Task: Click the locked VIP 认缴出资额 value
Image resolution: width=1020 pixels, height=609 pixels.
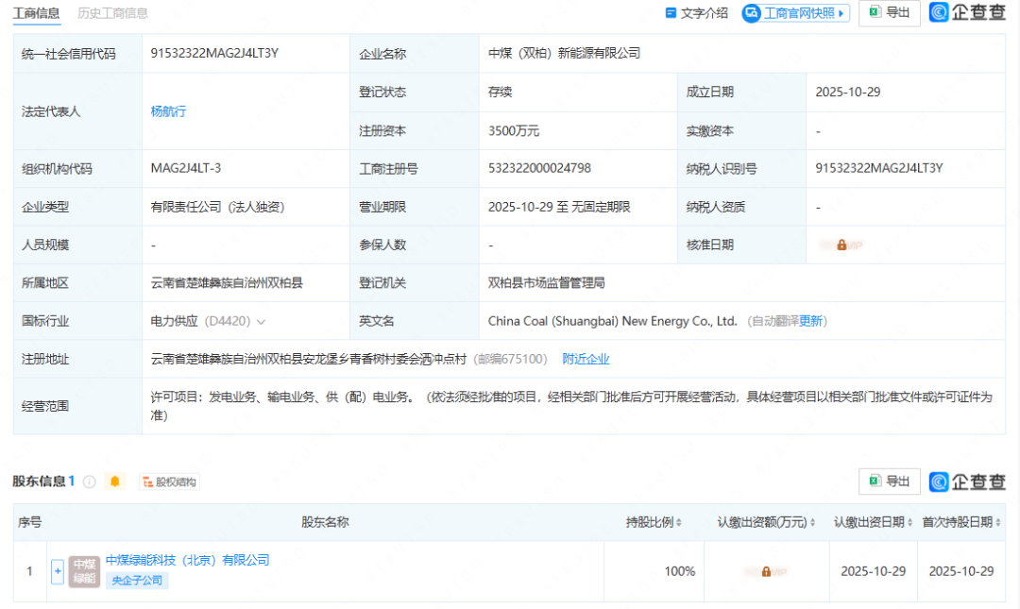Action: (766, 571)
